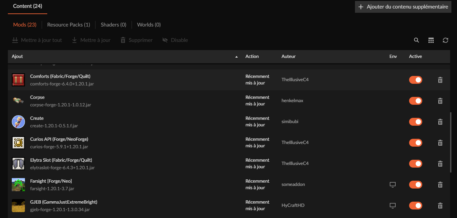
Task: Click the GJEB client environment monitor icon
Action: pos(392,206)
